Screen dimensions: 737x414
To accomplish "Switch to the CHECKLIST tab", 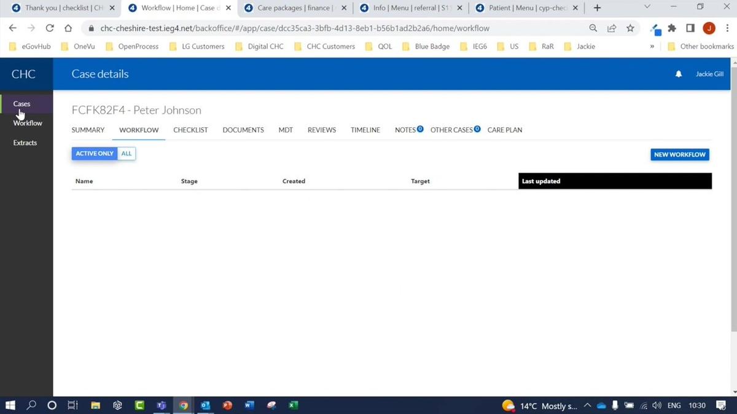I will coord(190,130).
